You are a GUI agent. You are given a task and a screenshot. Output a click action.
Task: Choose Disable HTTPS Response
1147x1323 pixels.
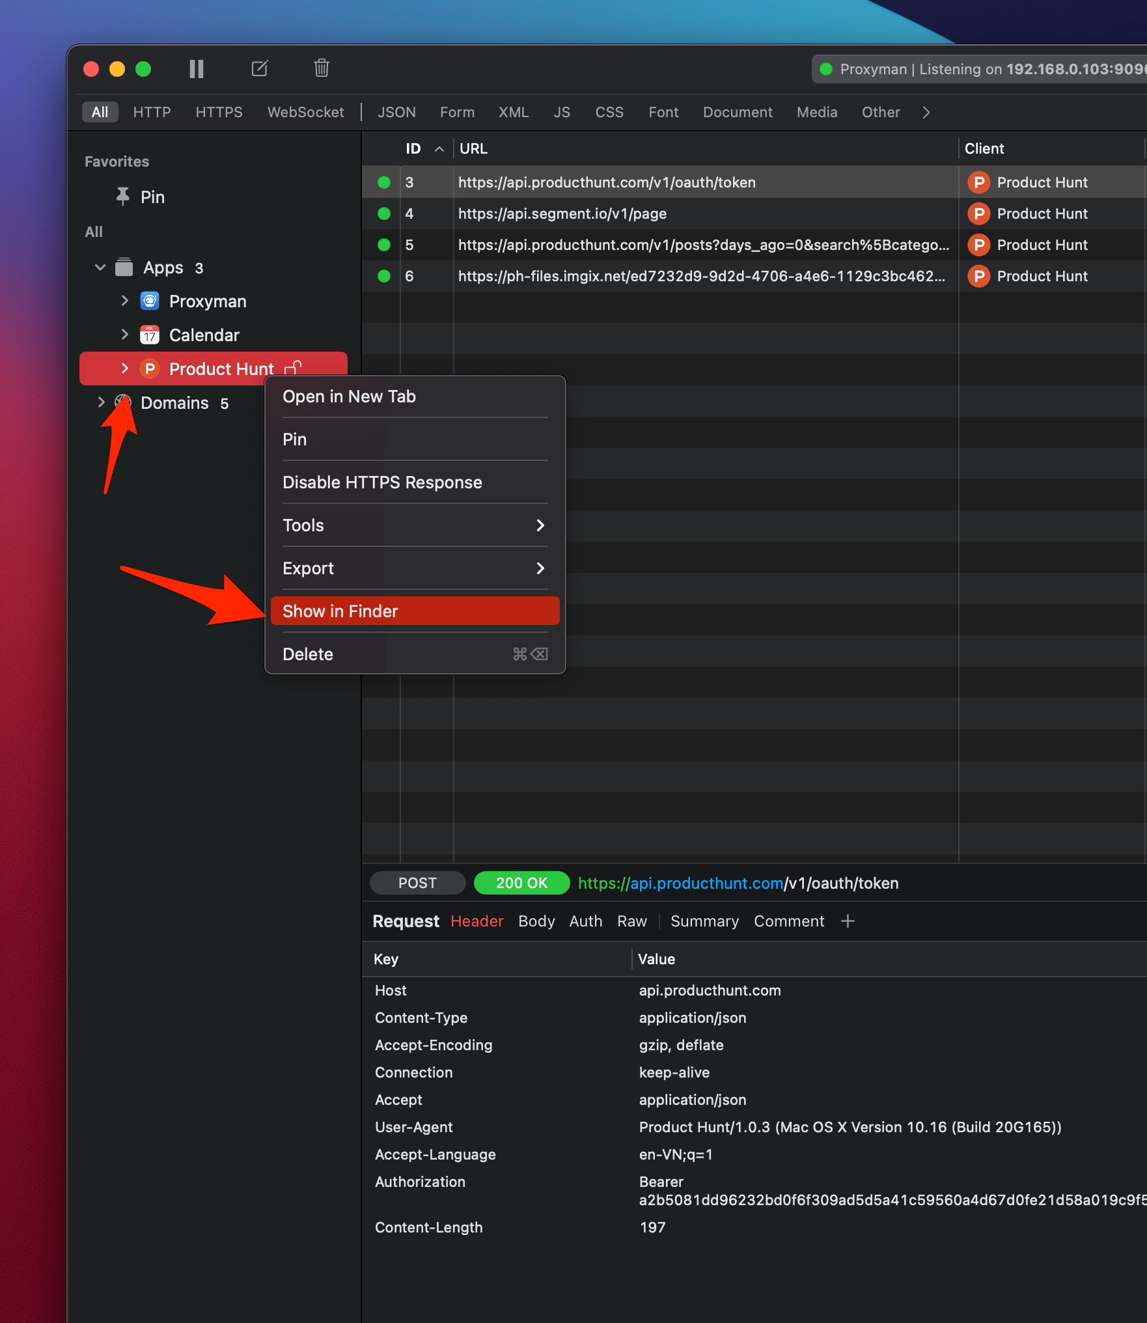pos(415,482)
